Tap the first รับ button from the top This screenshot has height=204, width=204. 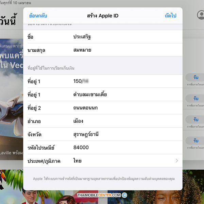coord(195,78)
